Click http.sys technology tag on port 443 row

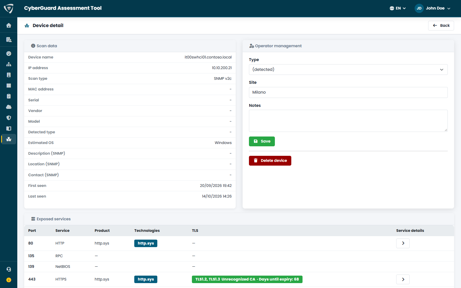point(146,279)
